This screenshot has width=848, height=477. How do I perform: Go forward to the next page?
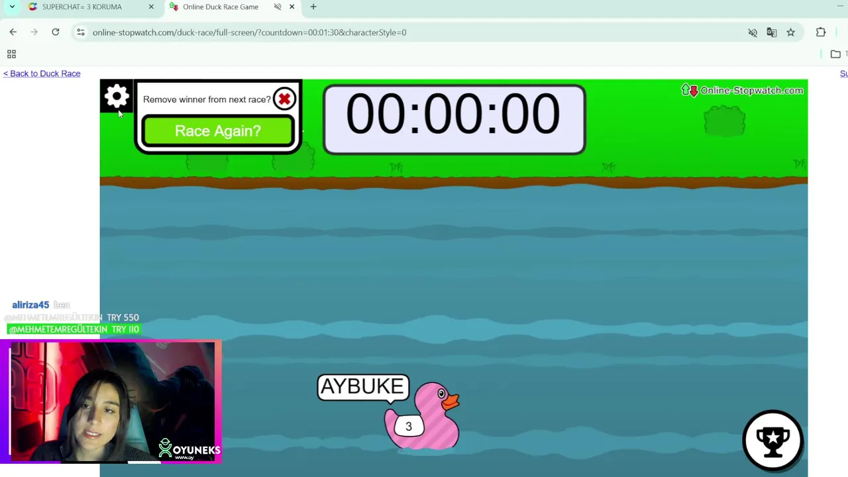pos(34,32)
